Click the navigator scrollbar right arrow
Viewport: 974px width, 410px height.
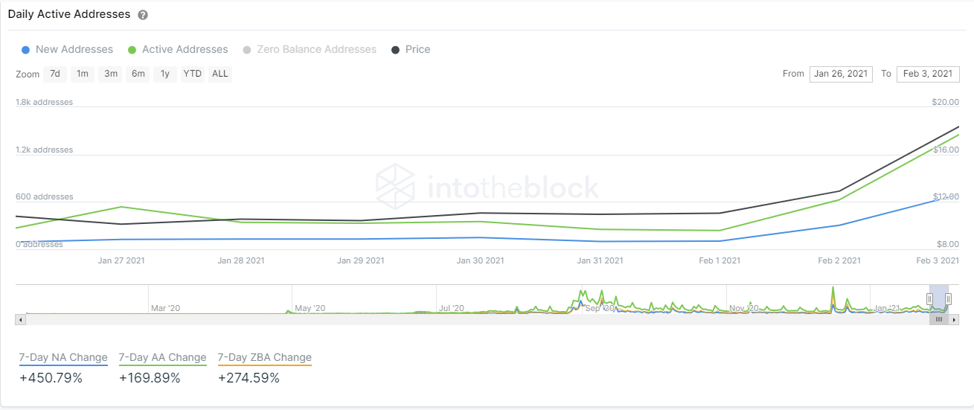point(954,319)
